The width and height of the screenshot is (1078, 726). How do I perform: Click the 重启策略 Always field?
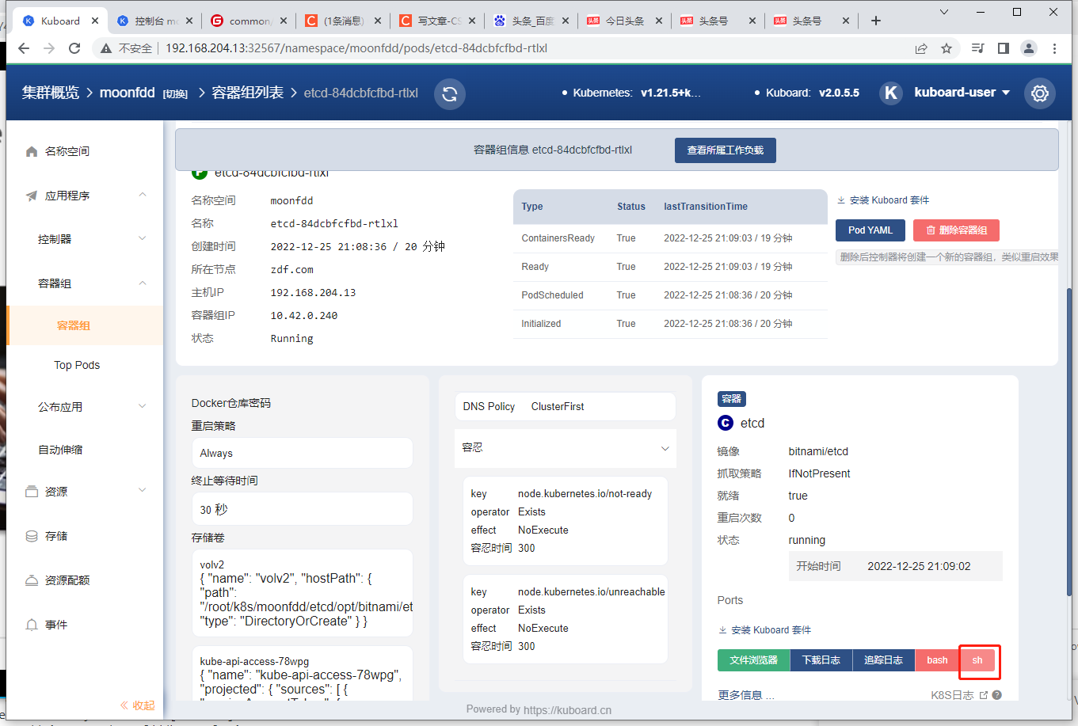[302, 453]
